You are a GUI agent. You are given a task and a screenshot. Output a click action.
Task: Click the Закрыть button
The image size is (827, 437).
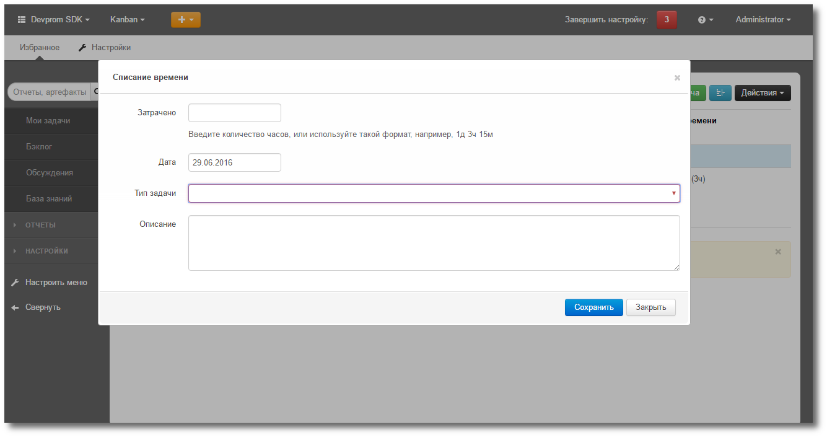[651, 307]
